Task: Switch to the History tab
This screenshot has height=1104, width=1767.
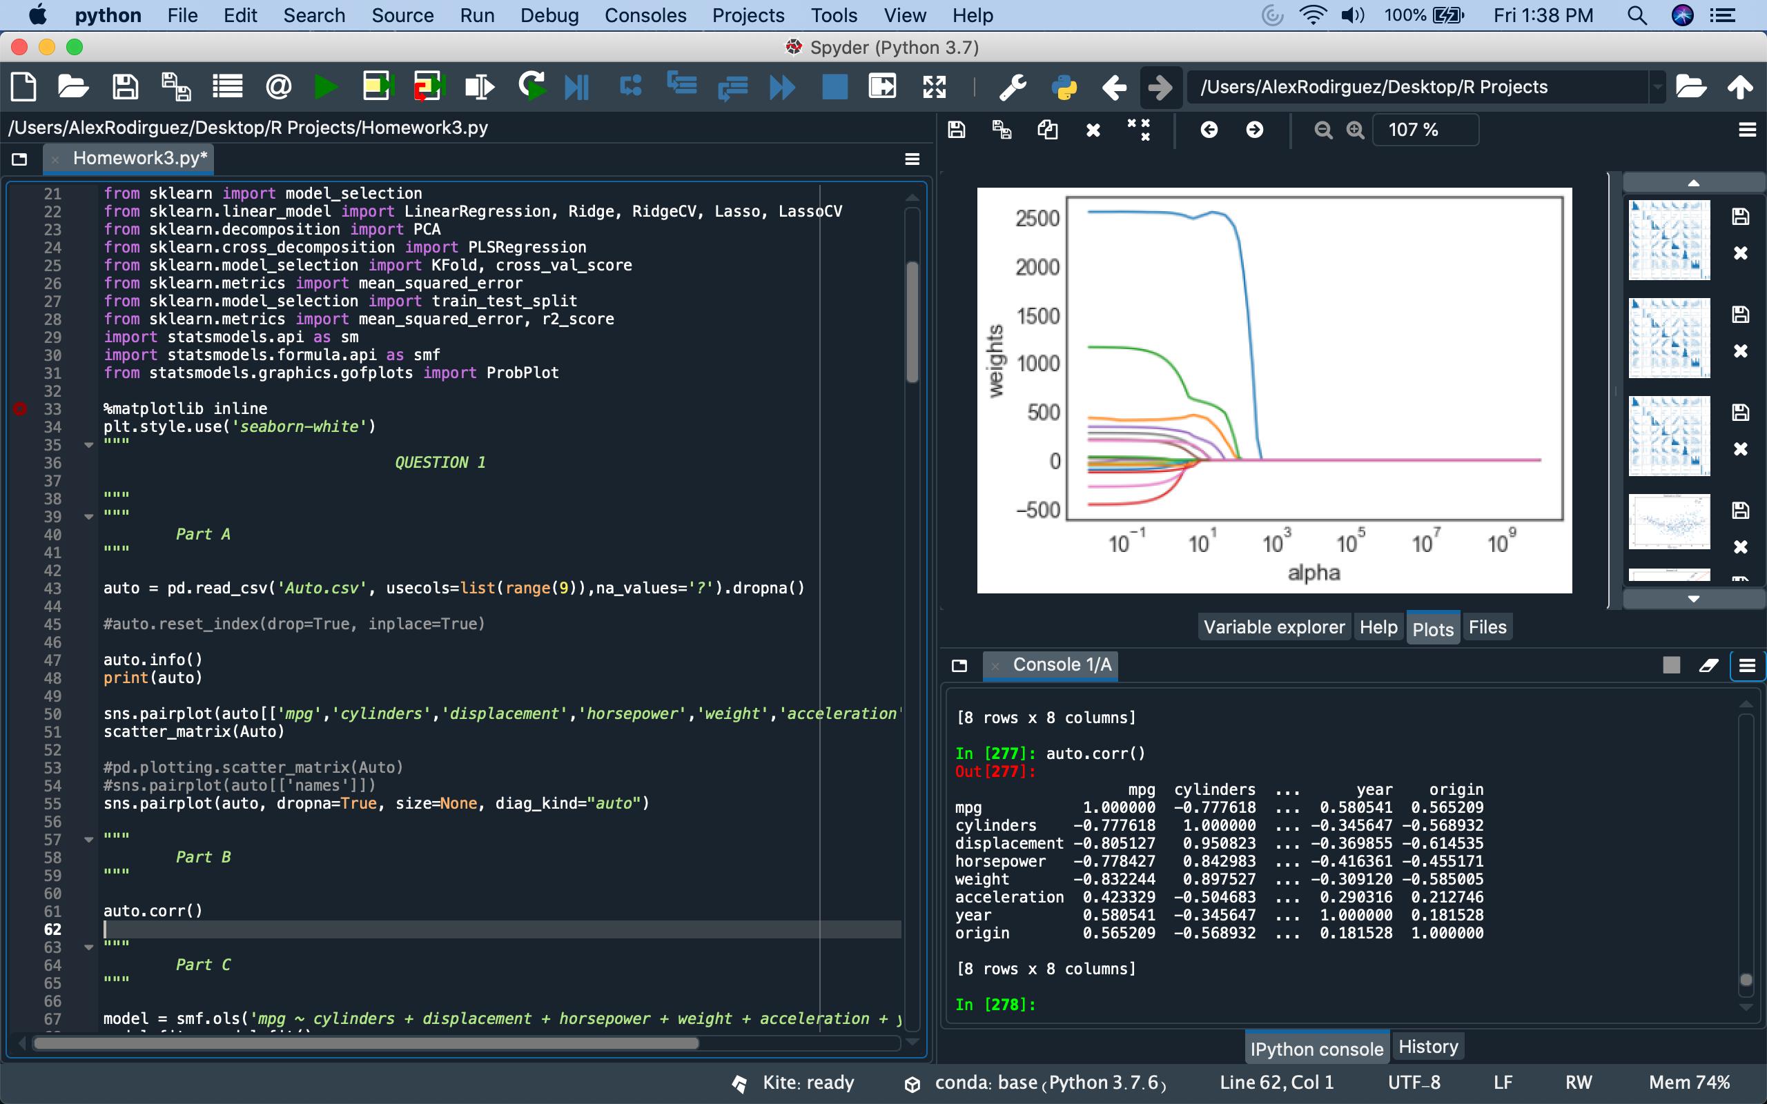Action: 1427,1047
